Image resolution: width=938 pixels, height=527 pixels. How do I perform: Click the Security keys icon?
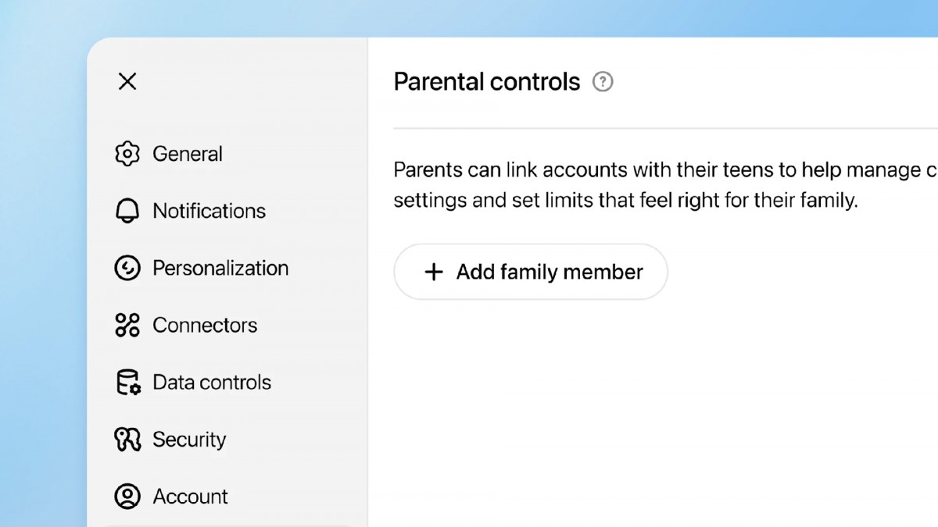[x=127, y=440]
